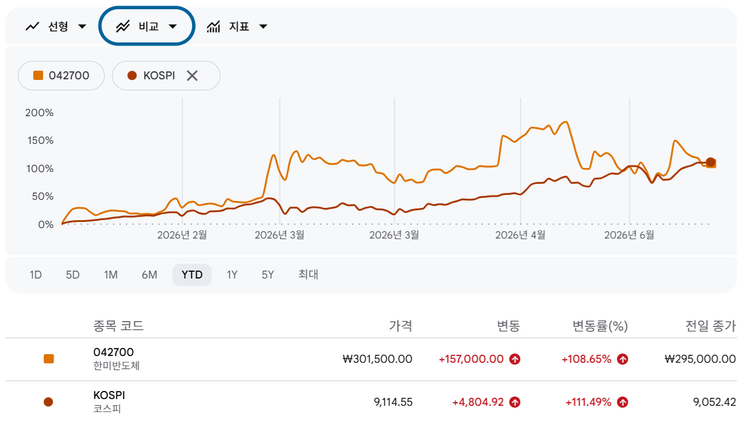The height and width of the screenshot is (439, 753).
Task: Click 2026년 4월 axis label
Action: click(x=520, y=235)
